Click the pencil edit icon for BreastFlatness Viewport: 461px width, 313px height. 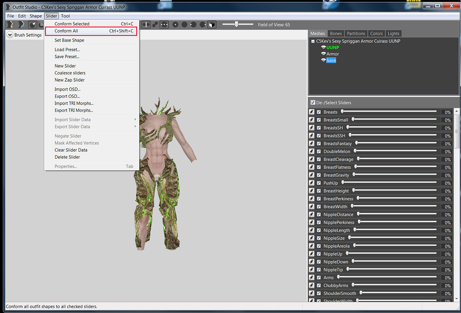312,167
